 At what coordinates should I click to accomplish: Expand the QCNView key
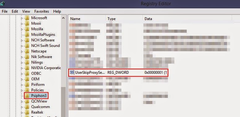tap(22, 102)
